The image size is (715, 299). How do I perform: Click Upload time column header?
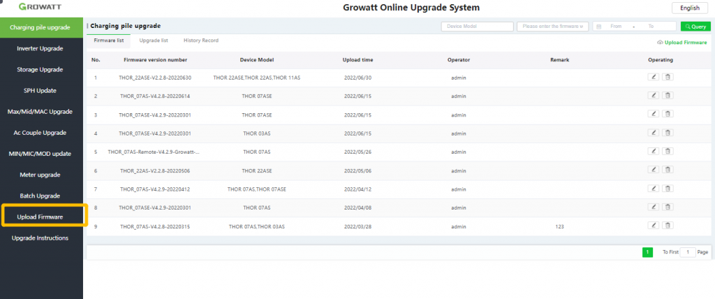[x=358, y=60]
